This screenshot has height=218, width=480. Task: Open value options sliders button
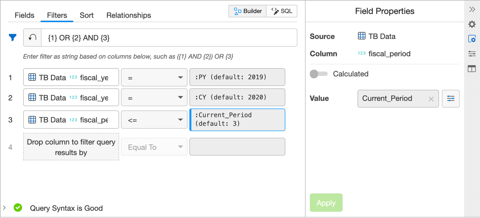click(450, 99)
